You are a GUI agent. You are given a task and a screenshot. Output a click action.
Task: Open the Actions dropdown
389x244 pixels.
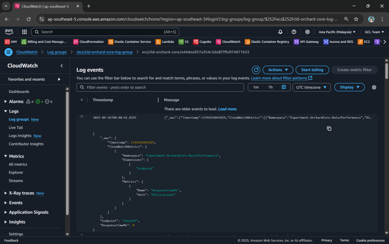pyautogui.click(x=278, y=70)
